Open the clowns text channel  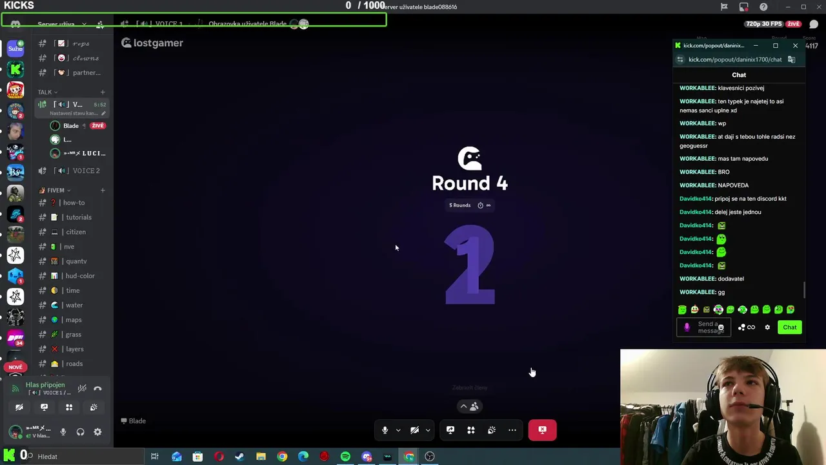(71, 58)
